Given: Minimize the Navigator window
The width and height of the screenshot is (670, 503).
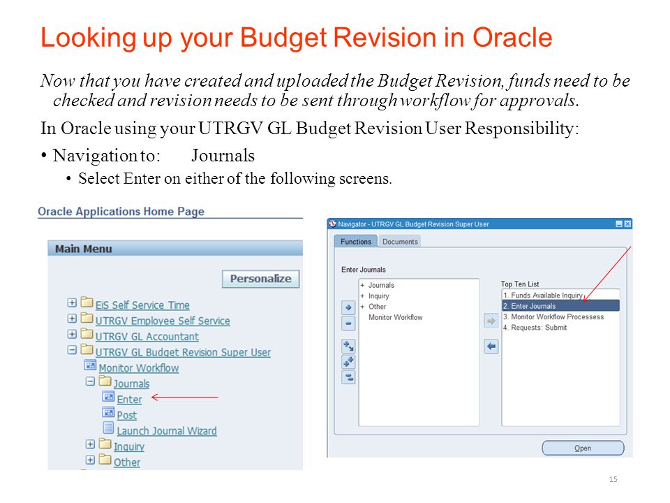Looking at the screenshot, I should pos(619,224).
